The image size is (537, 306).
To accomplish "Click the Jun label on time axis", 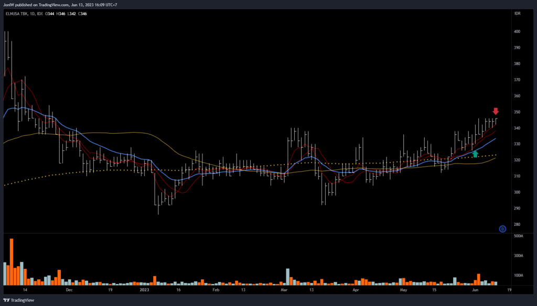I will pos(475,289).
